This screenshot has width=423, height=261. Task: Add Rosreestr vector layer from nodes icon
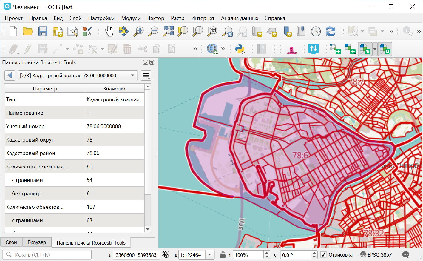coord(335,49)
